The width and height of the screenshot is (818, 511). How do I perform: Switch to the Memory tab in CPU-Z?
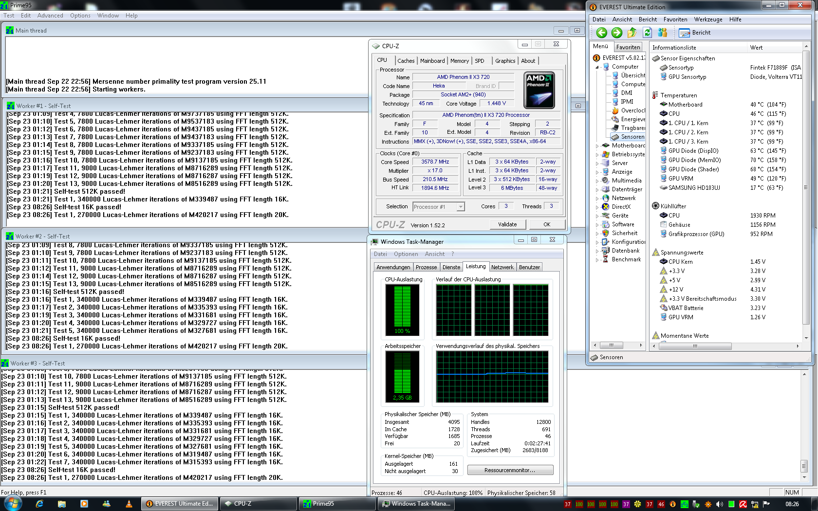(459, 61)
